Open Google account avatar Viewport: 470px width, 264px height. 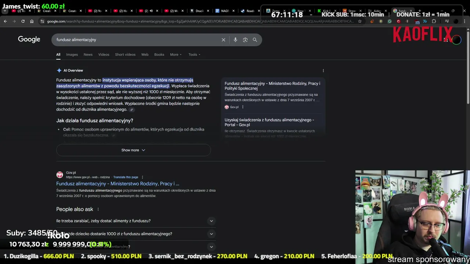456,40
